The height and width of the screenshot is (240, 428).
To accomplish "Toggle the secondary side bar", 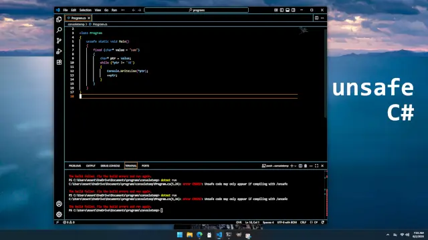I will pyautogui.click(x=294, y=10).
